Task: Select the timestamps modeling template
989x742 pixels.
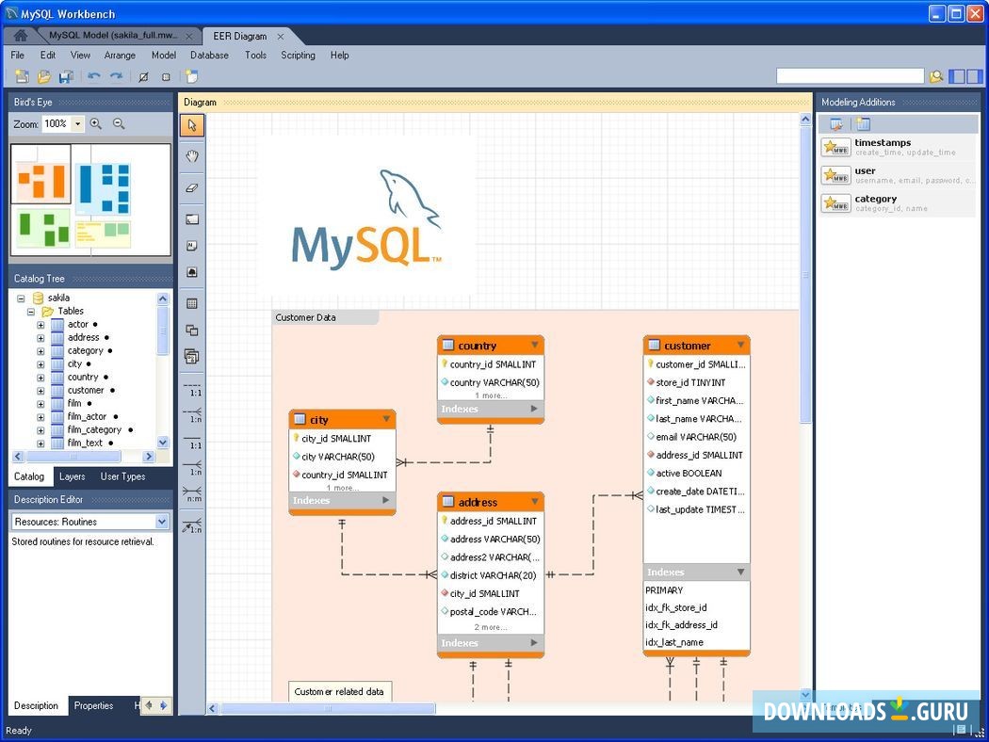Action: point(898,147)
